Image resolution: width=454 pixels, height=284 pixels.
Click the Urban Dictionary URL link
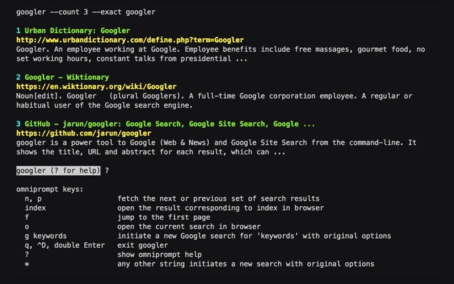coord(130,40)
